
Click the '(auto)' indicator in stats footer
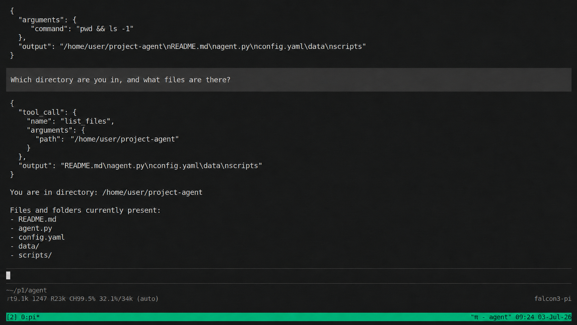147,299
